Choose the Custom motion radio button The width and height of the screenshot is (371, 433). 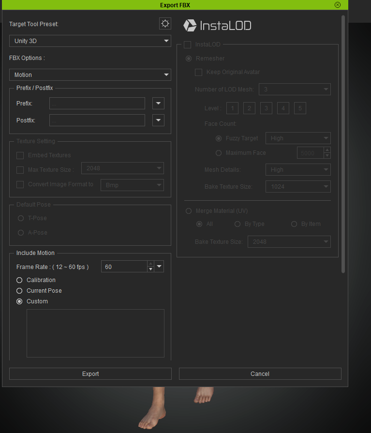click(x=19, y=301)
